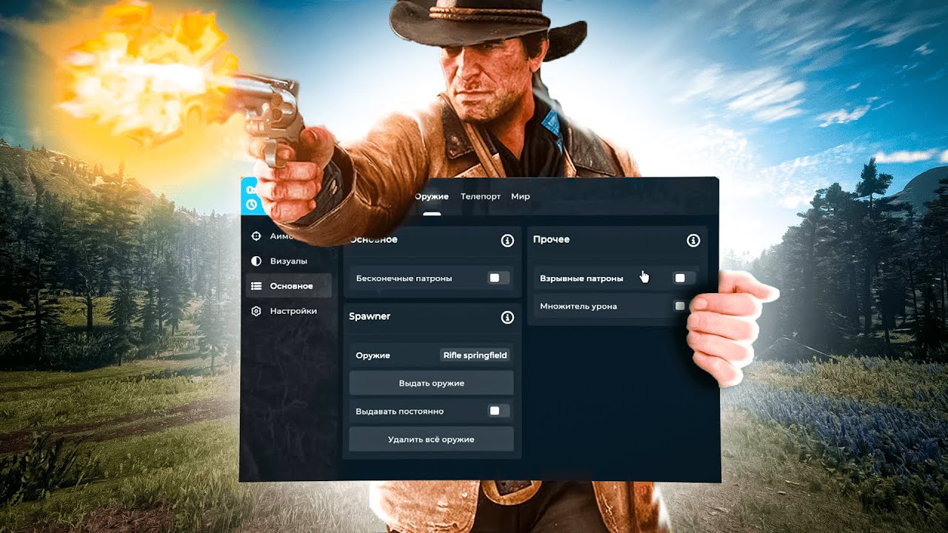Click the Прочее panel heading text
The image size is (948, 533).
click(x=551, y=240)
